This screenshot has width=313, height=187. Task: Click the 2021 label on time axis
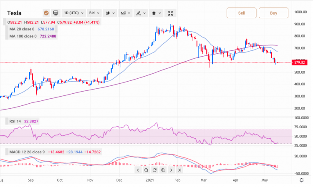click(150, 180)
